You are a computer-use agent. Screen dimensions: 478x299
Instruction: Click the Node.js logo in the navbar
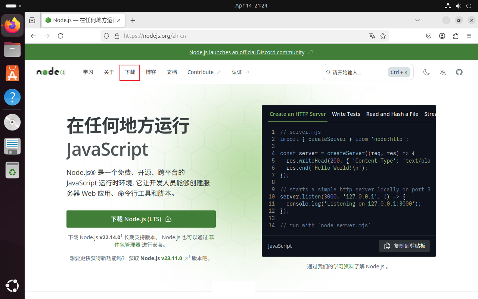(50, 72)
